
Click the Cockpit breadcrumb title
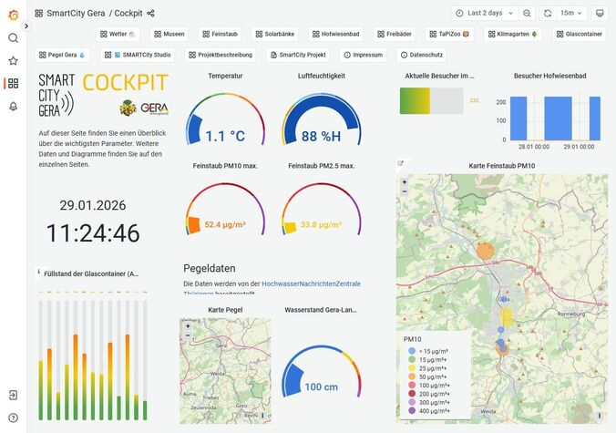pyautogui.click(x=128, y=14)
